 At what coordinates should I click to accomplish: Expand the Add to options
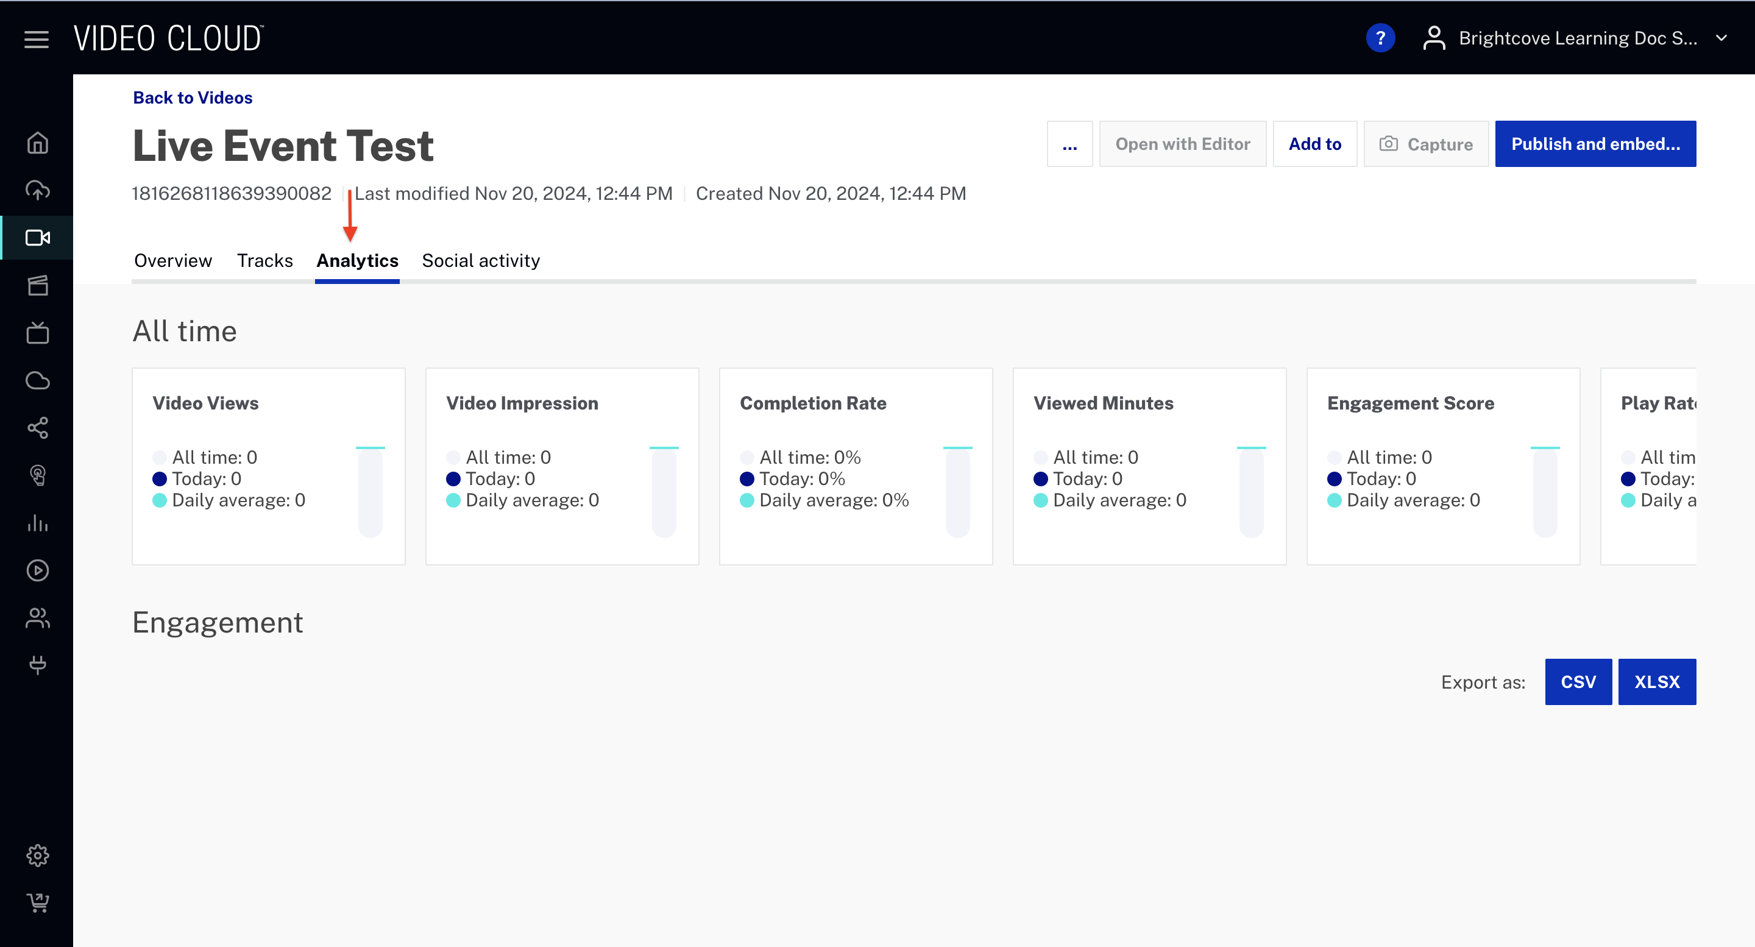click(1314, 144)
